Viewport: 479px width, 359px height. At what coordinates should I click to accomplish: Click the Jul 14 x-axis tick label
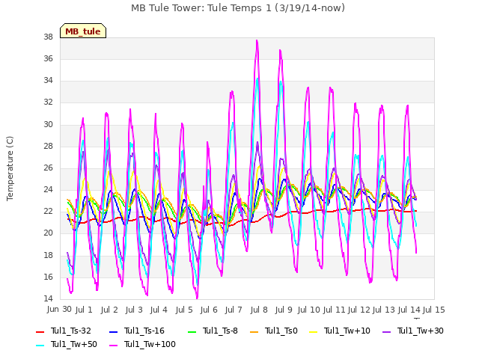point(409,310)
